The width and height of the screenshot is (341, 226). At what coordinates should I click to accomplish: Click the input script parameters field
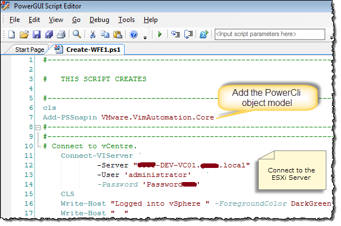(x=270, y=34)
